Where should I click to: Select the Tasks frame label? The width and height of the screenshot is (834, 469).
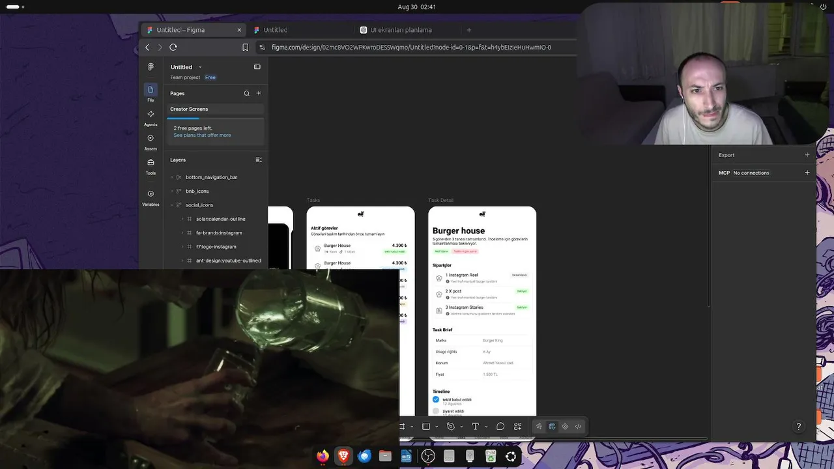313,200
